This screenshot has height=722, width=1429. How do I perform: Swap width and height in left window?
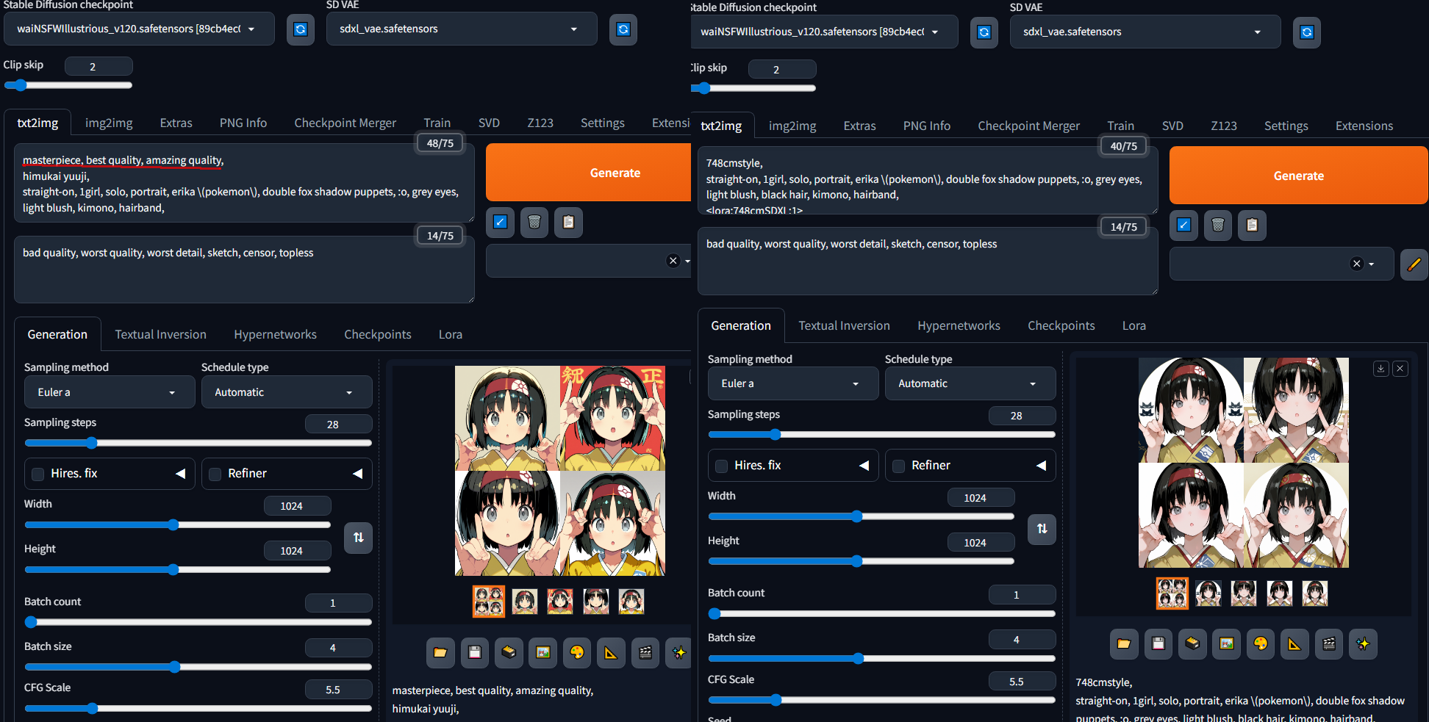358,538
